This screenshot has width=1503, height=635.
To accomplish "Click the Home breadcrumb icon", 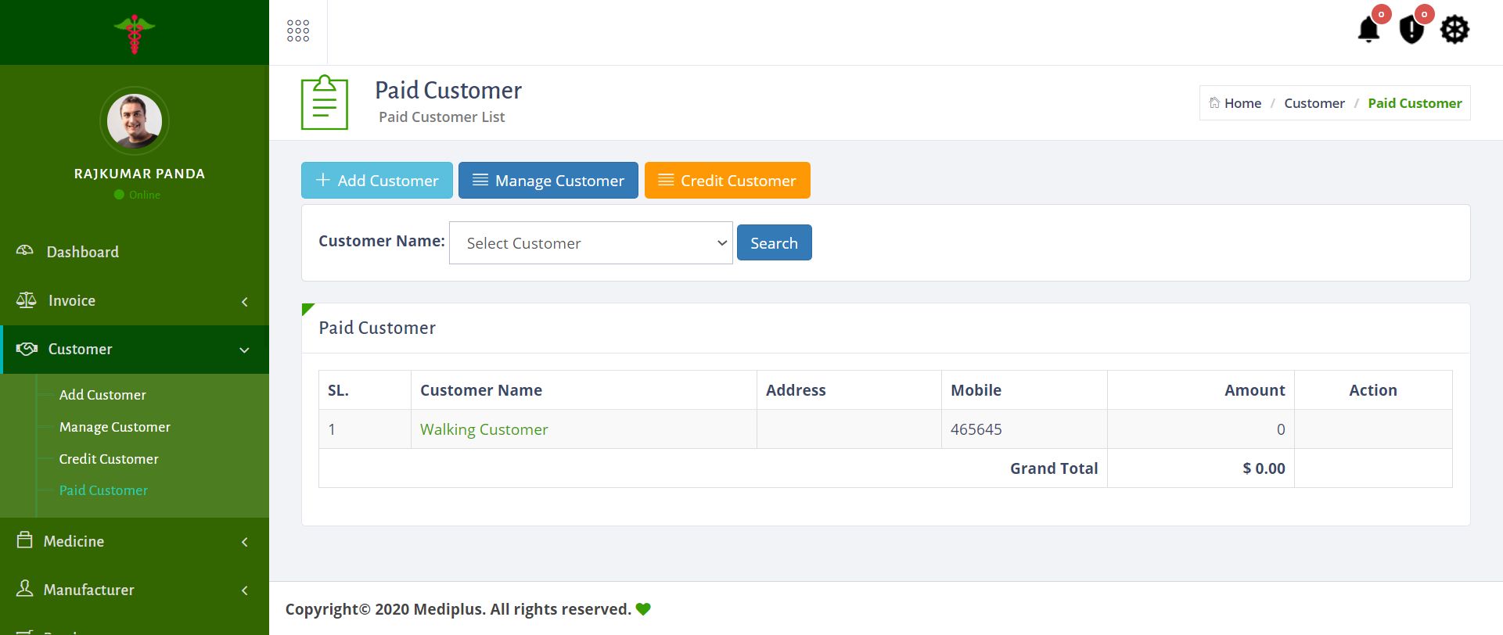I will point(1214,103).
